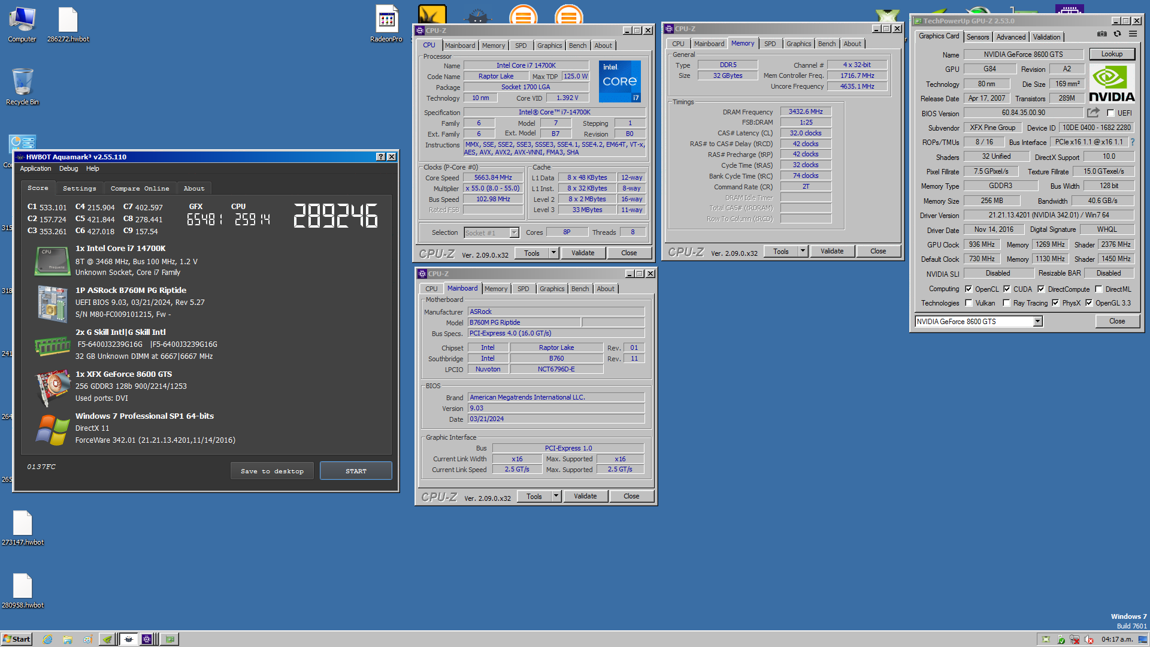Switch to the HWBOT Aquamark taskbar item
Image resolution: width=1150 pixels, height=647 pixels.
coord(128,639)
